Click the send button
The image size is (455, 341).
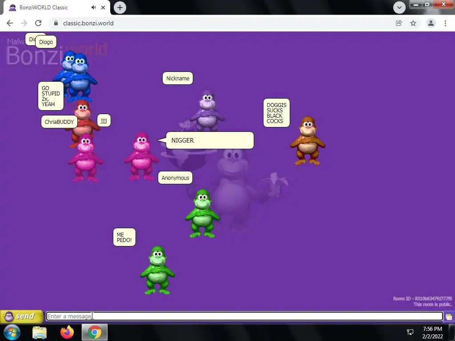pos(22,316)
